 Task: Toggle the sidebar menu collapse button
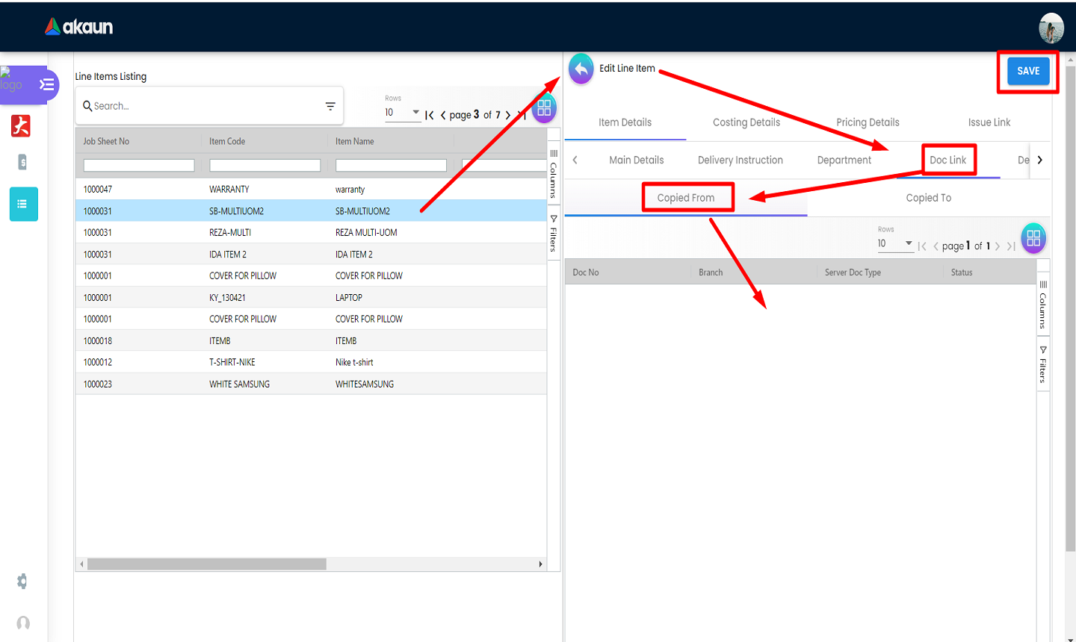(x=47, y=84)
